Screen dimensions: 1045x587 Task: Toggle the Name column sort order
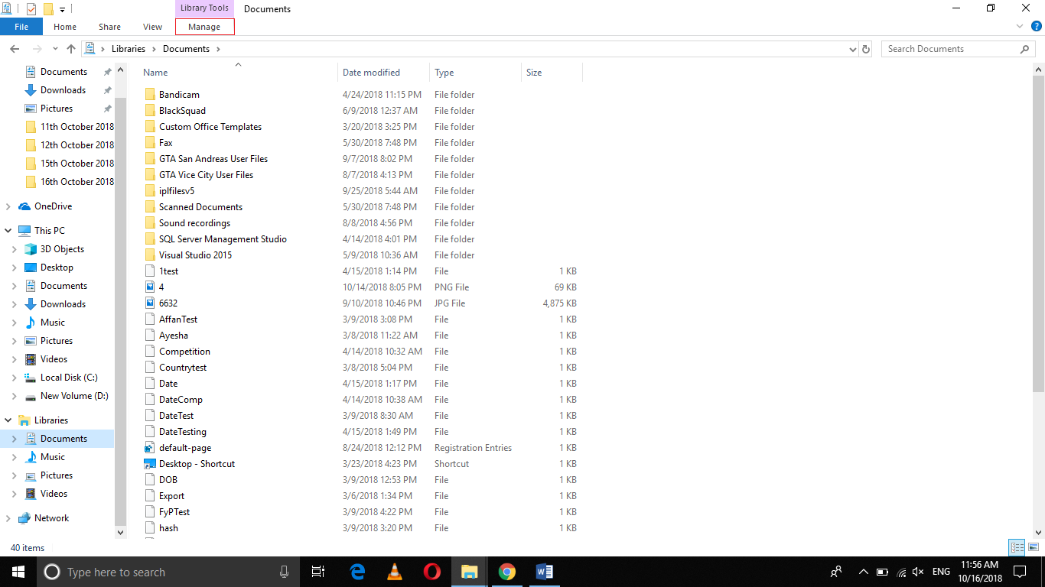(155, 72)
